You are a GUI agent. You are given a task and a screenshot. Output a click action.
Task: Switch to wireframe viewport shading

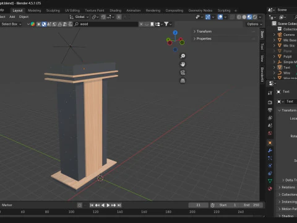(x=239, y=17)
